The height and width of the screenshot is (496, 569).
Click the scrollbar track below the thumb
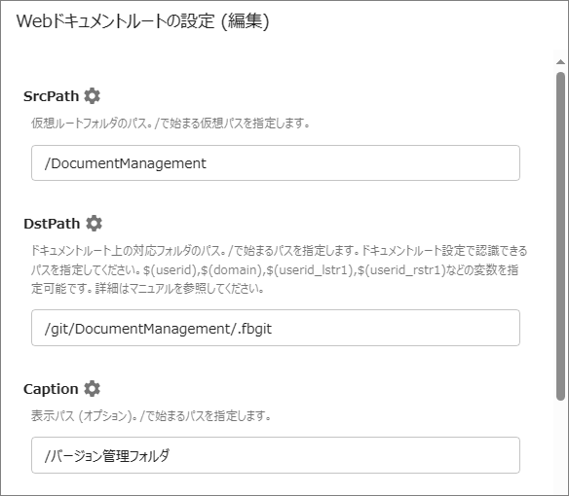tap(560, 445)
